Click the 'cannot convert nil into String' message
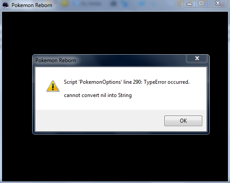Image resolution: width=230 pixels, height=183 pixels. tap(98, 95)
